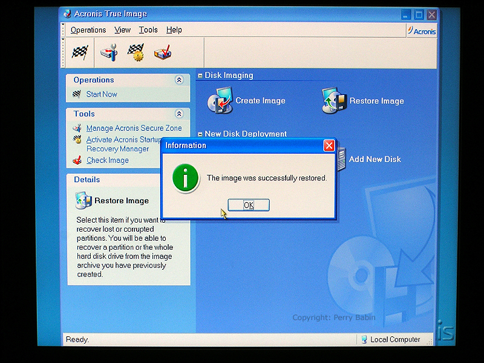
Task: Open the View menu
Action: point(123,30)
